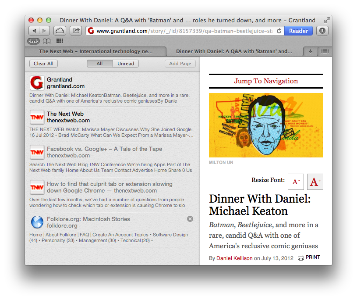Select the Dinner With Daniel tab
The width and height of the screenshot is (357, 300).
234,51
